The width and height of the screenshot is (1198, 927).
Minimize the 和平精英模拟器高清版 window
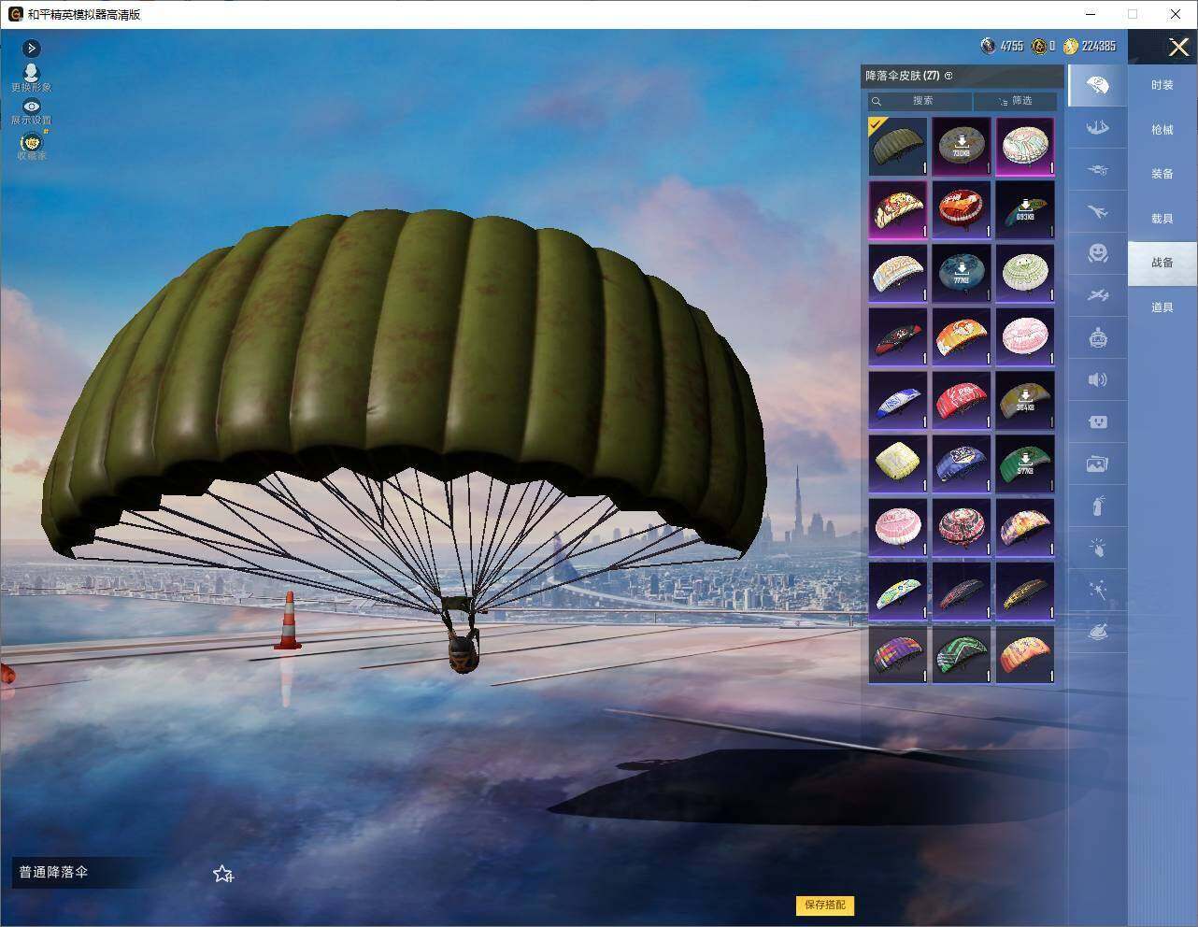[x=1091, y=14]
